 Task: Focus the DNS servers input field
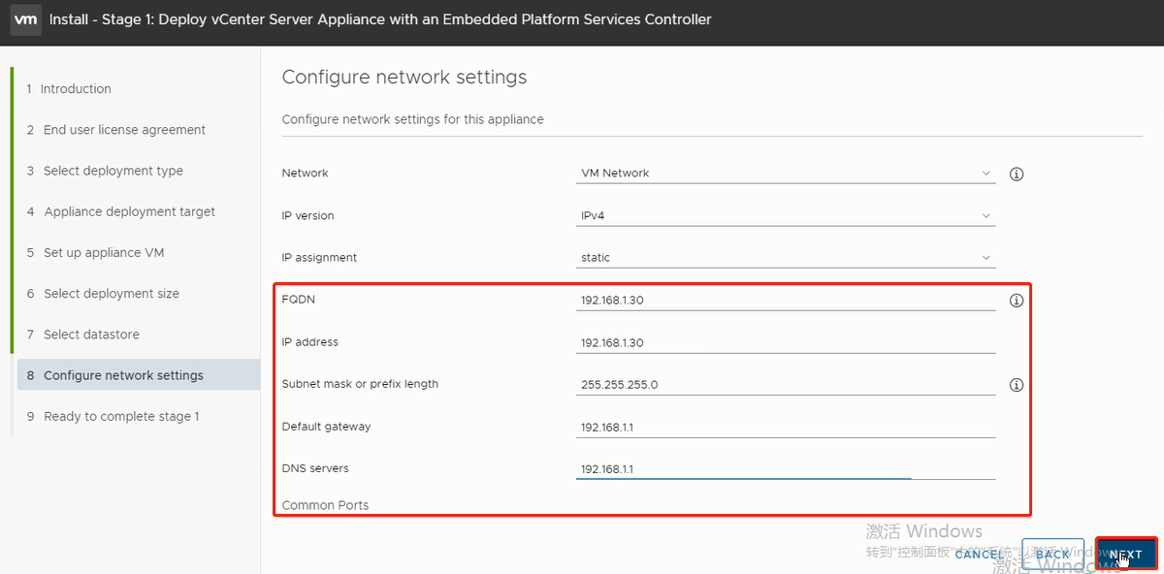(x=786, y=469)
